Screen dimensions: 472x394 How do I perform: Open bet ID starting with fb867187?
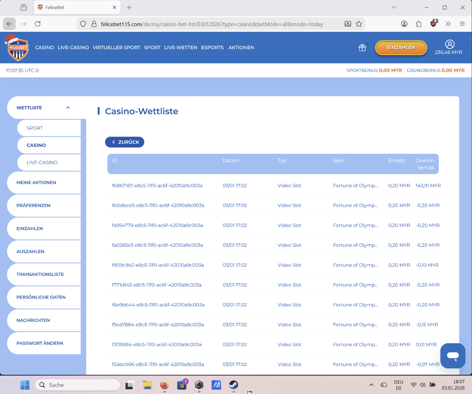click(157, 186)
